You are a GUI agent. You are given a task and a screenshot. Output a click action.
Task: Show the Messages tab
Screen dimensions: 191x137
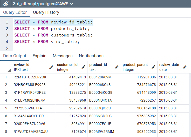[x=63, y=56]
